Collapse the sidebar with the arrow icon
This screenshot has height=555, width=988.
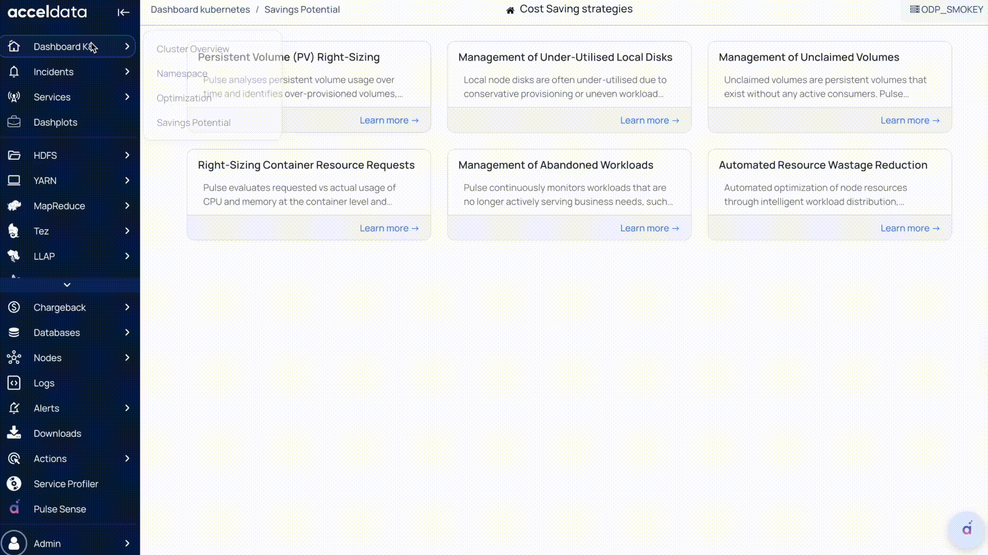[x=123, y=12]
